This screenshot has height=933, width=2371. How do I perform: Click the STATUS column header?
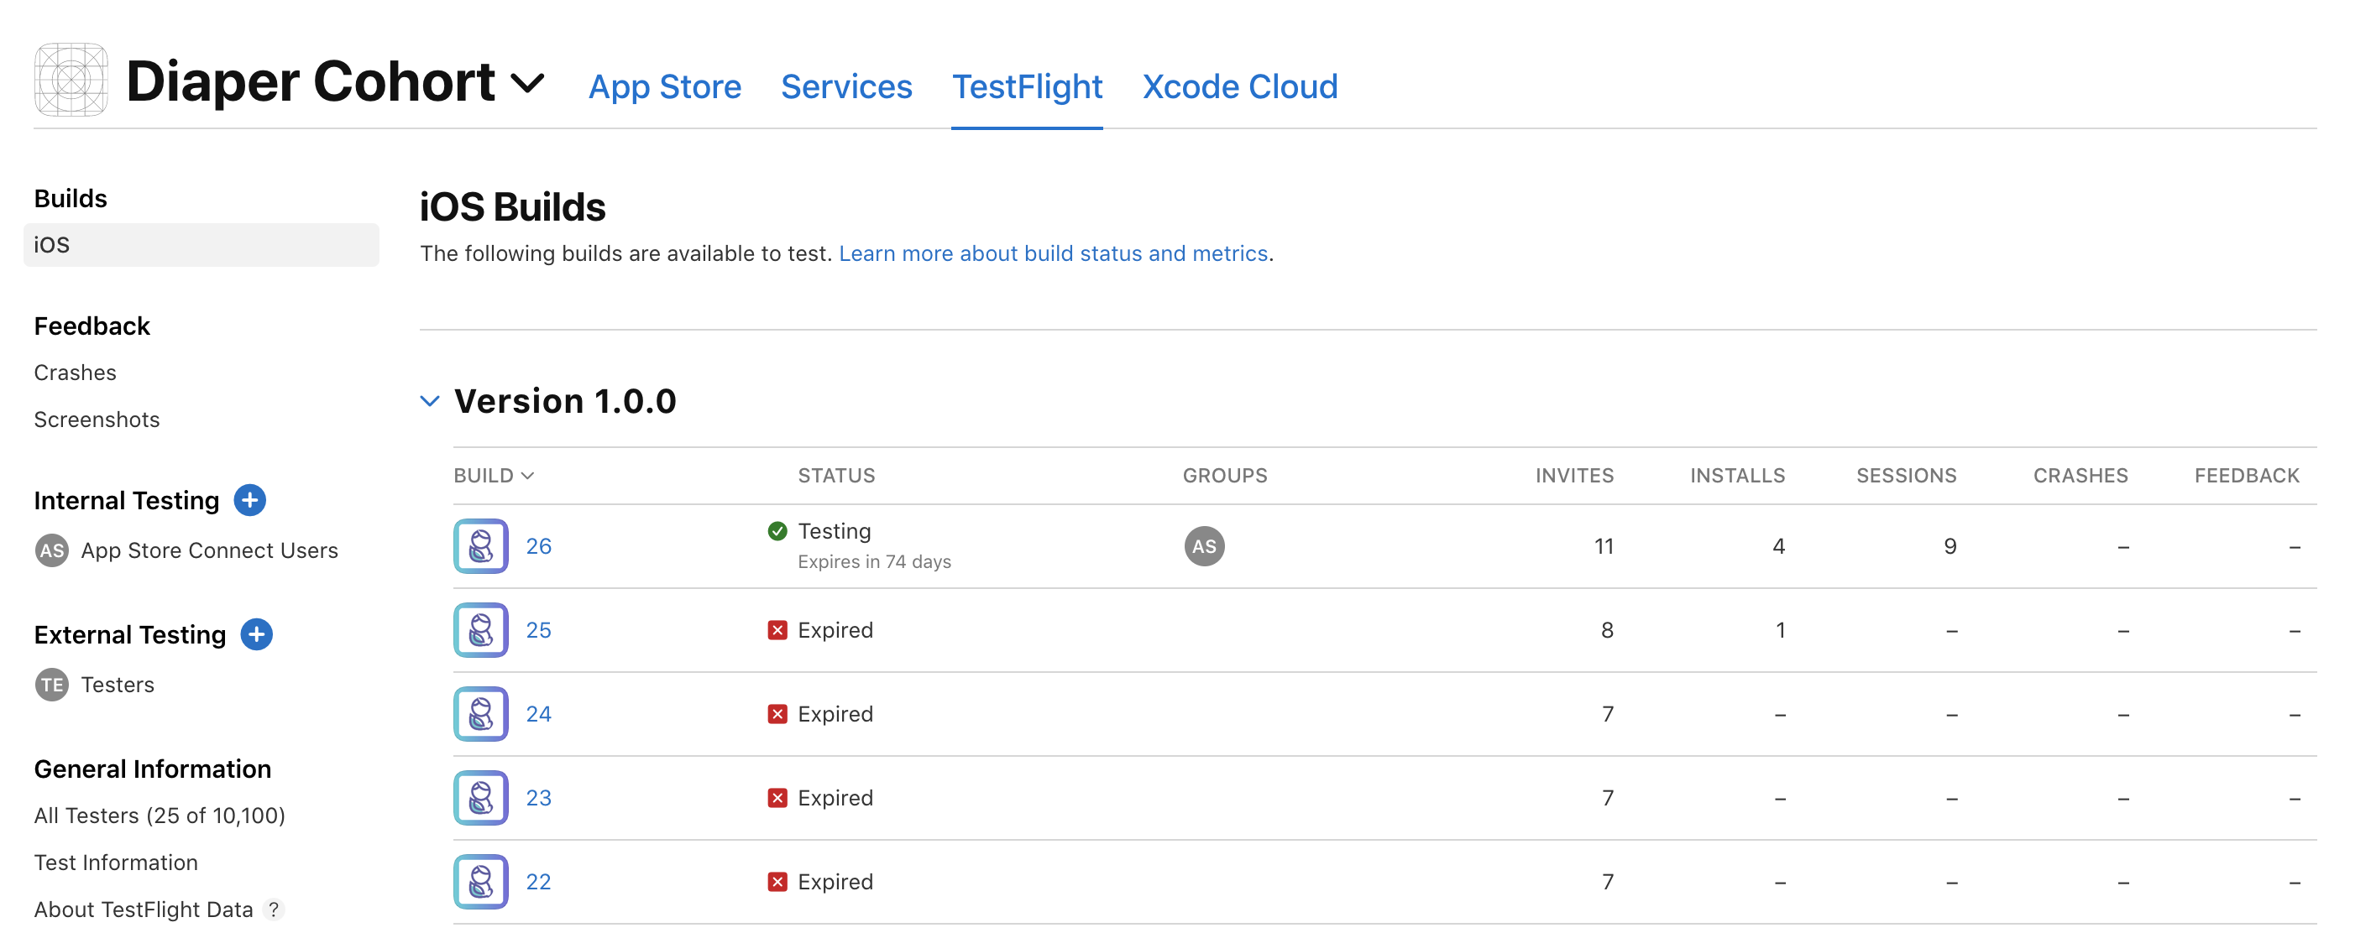point(837,476)
